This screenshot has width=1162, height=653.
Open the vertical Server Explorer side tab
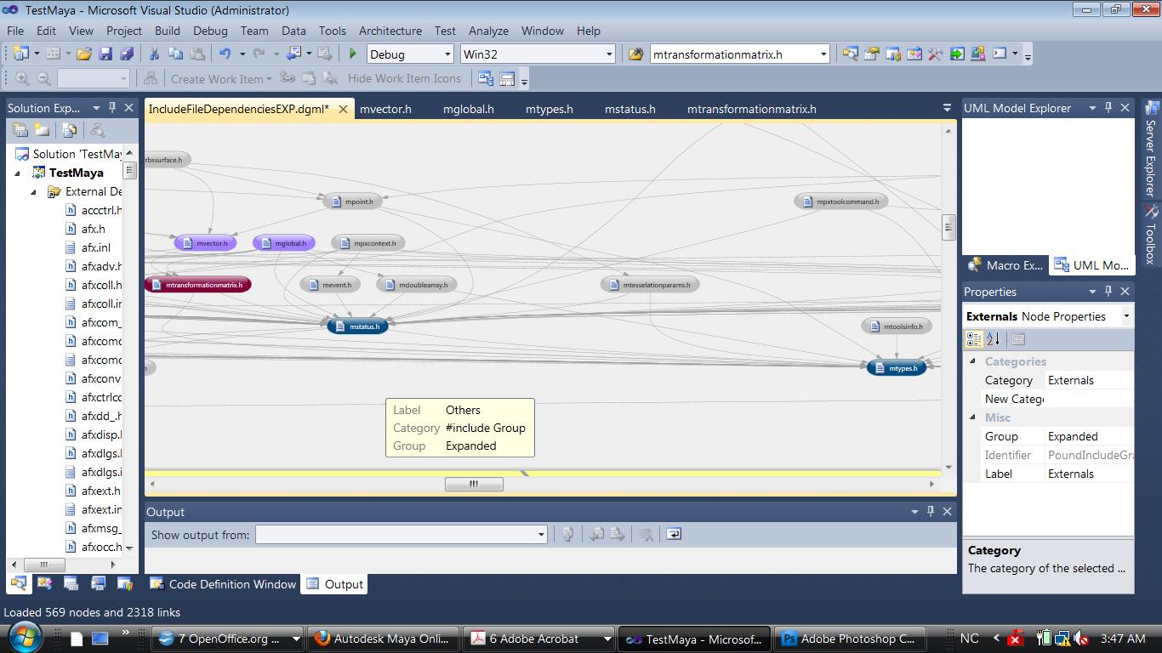[1151, 150]
